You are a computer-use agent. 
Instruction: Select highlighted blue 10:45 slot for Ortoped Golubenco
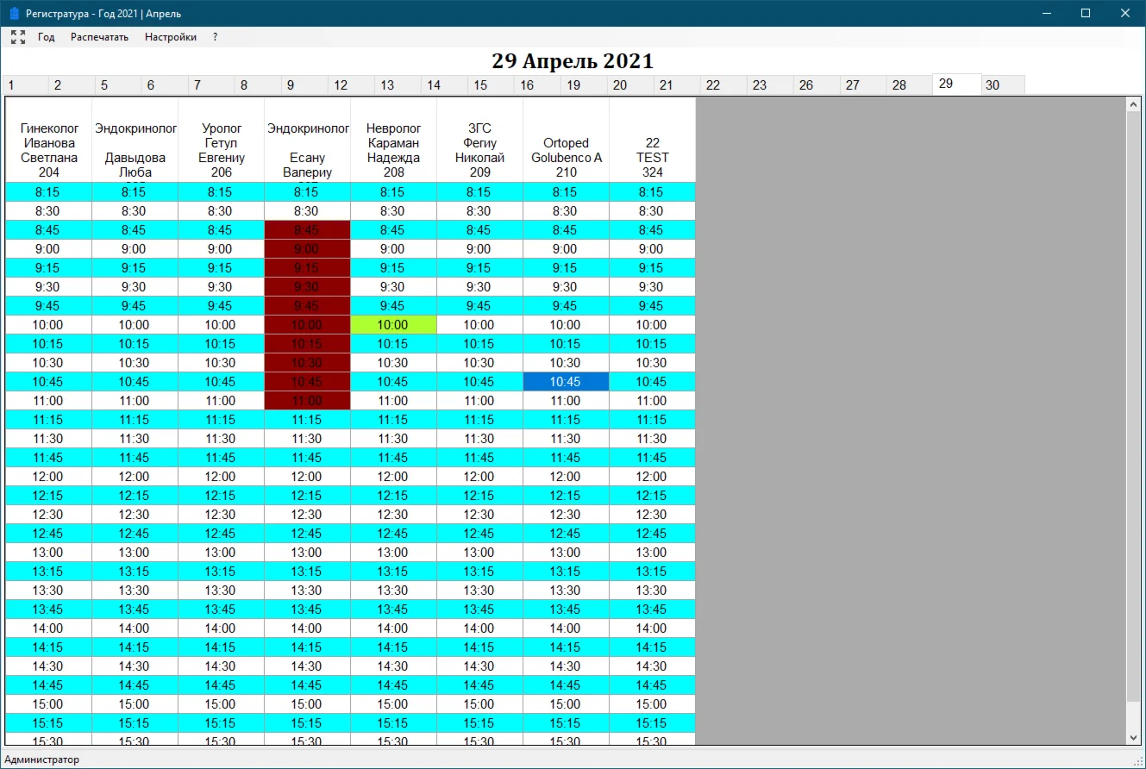coord(567,382)
